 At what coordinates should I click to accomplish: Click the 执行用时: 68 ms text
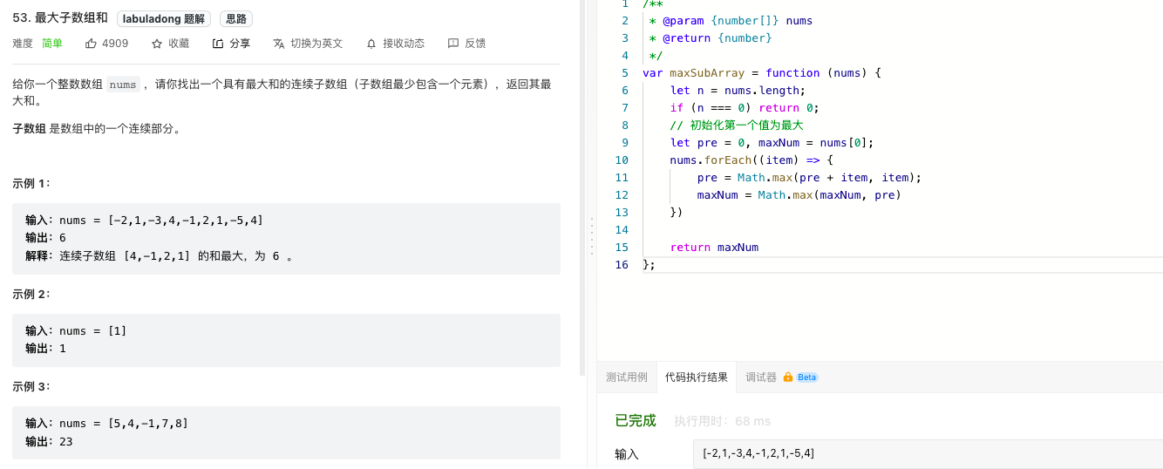pos(722,421)
